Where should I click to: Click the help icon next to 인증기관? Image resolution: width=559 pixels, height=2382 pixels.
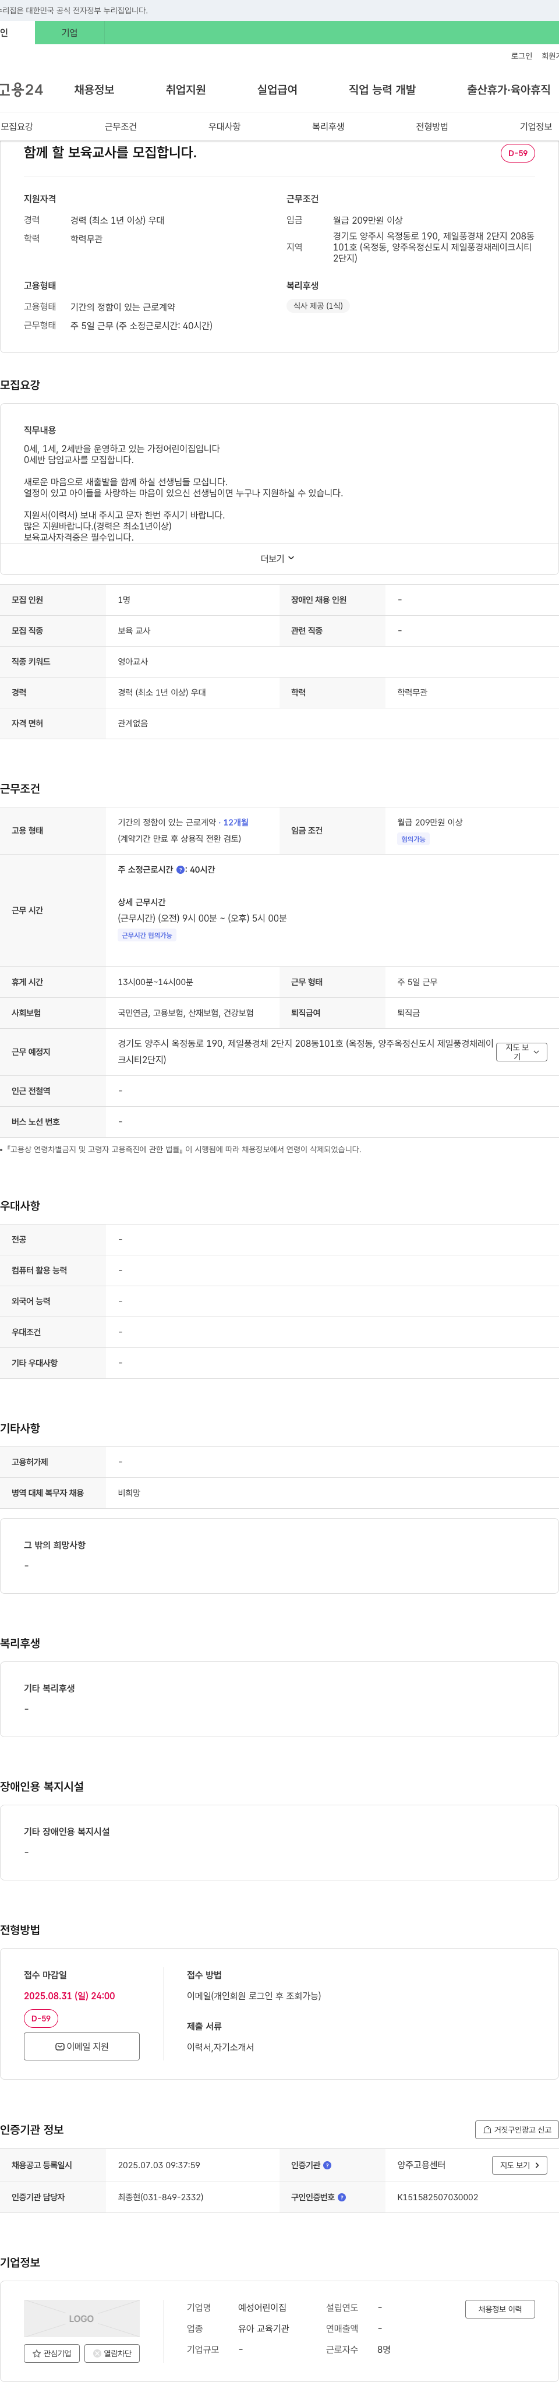click(x=327, y=2165)
